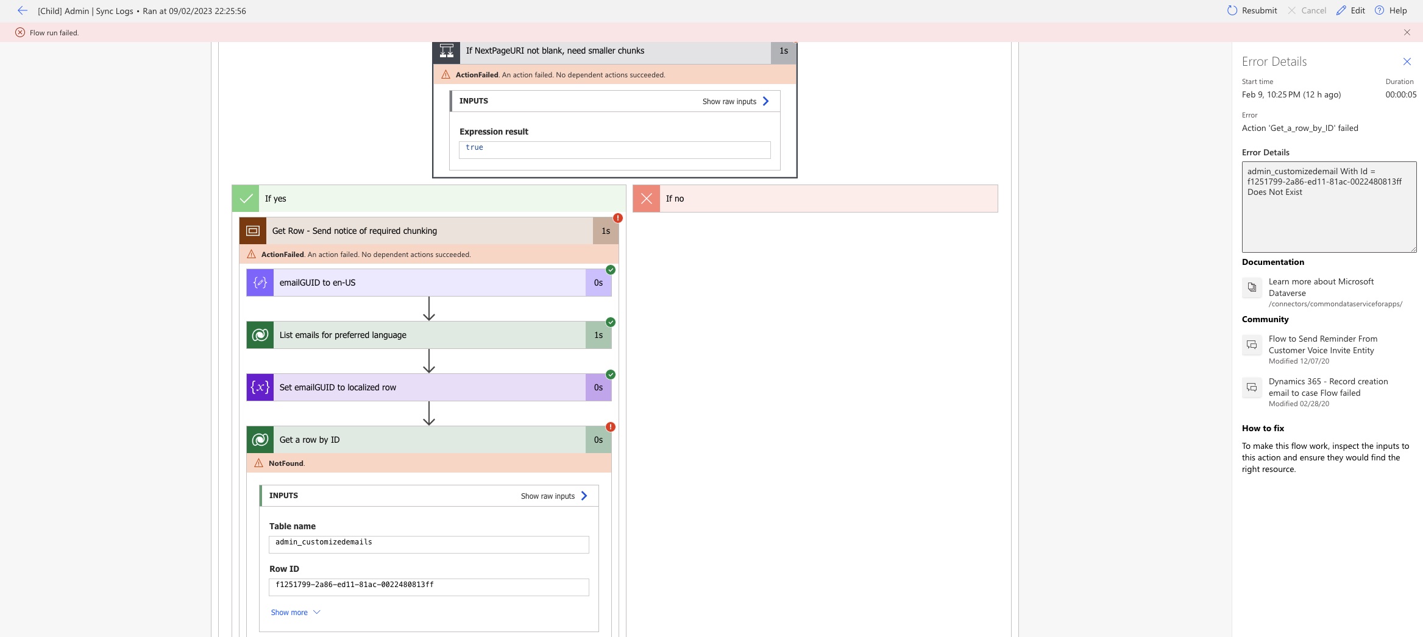The image size is (1423, 637).
Task: Select Edit in the top toolbar
Action: pyautogui.click(x=1350, y=10)
